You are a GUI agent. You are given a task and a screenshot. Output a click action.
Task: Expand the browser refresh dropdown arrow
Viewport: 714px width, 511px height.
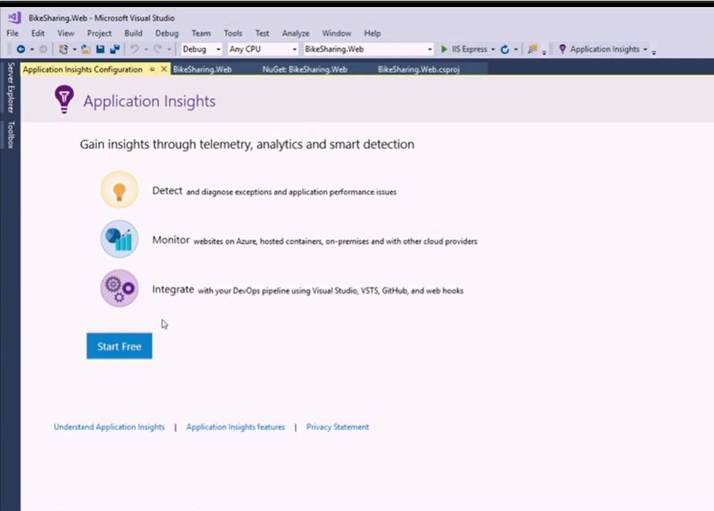tap(516, 49)
